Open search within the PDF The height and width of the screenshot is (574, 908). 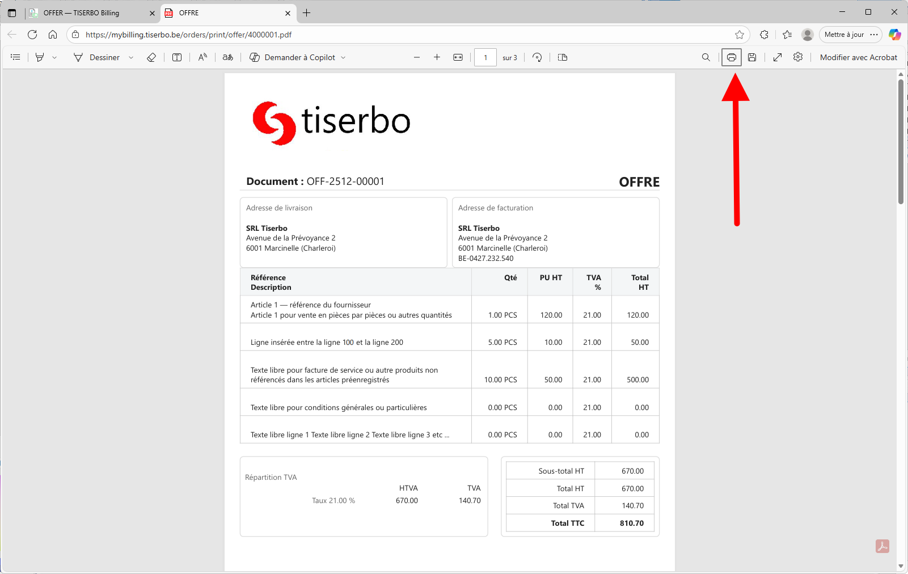(x=706, y=57)
